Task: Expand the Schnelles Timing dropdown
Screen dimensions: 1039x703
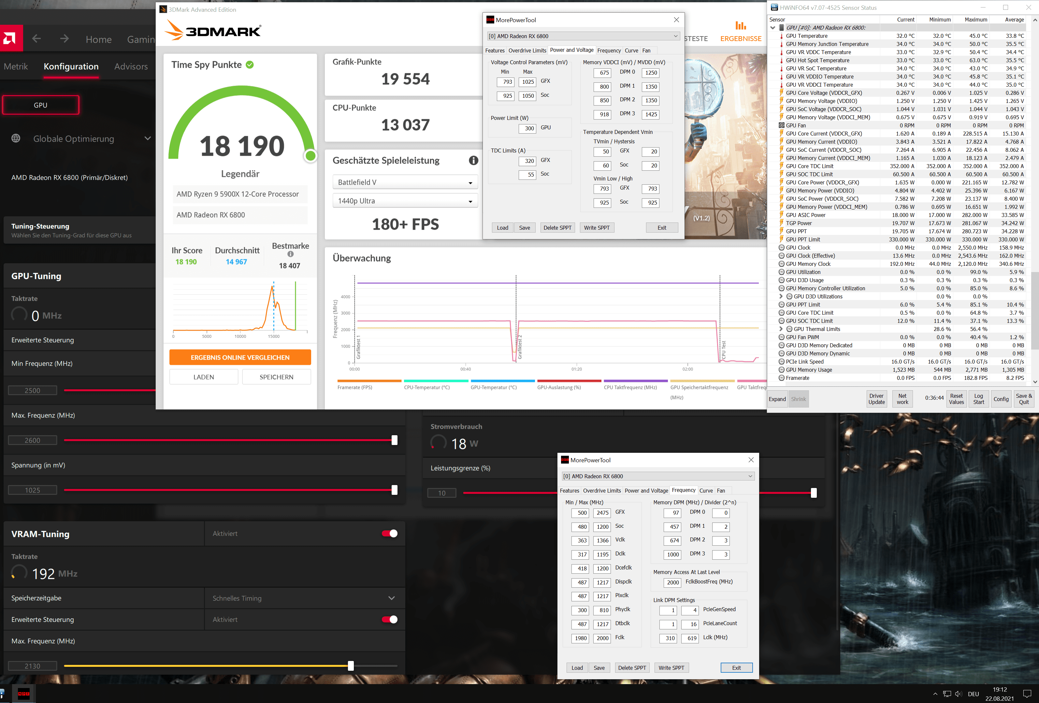Action: click(x=304, y=598)
